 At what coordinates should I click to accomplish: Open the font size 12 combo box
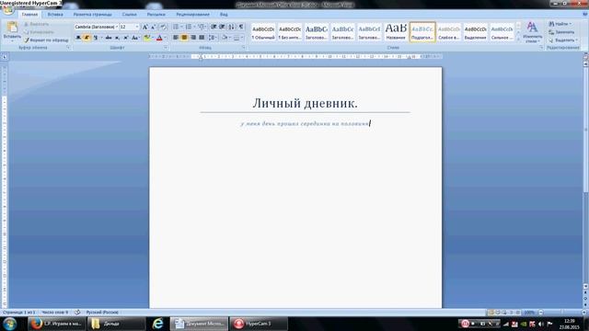pos(129,27)
